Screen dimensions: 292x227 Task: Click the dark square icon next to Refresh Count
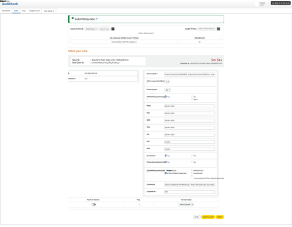[113, 29]
